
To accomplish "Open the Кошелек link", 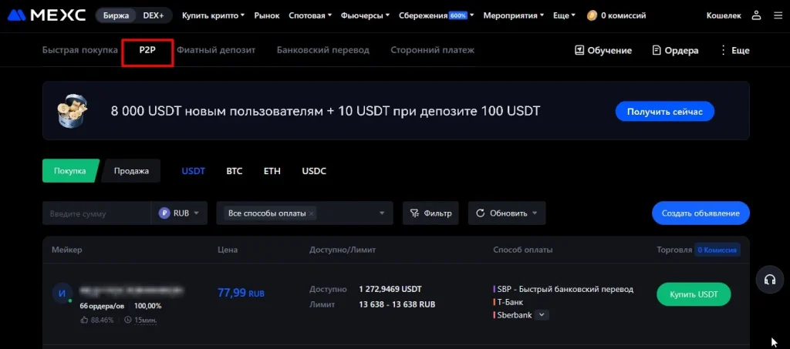I will pos(724,15).
